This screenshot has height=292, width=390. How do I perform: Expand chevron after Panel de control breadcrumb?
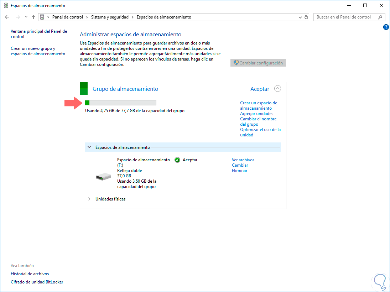click(87, 17)
